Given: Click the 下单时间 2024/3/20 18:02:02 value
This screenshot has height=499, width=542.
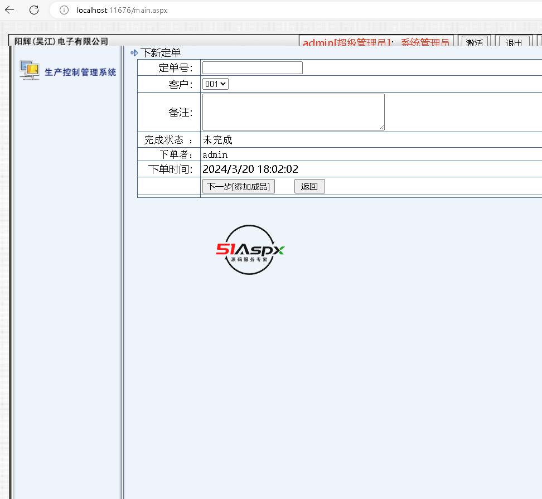Looking at the screenshot, I should click(250, 169).
